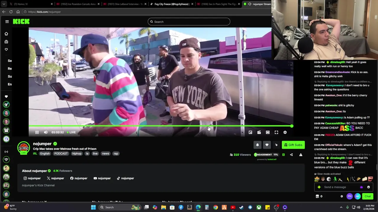378x212 pixels.
Task: Open the Following heart in Kick sidebar
Action: point(6,49)
